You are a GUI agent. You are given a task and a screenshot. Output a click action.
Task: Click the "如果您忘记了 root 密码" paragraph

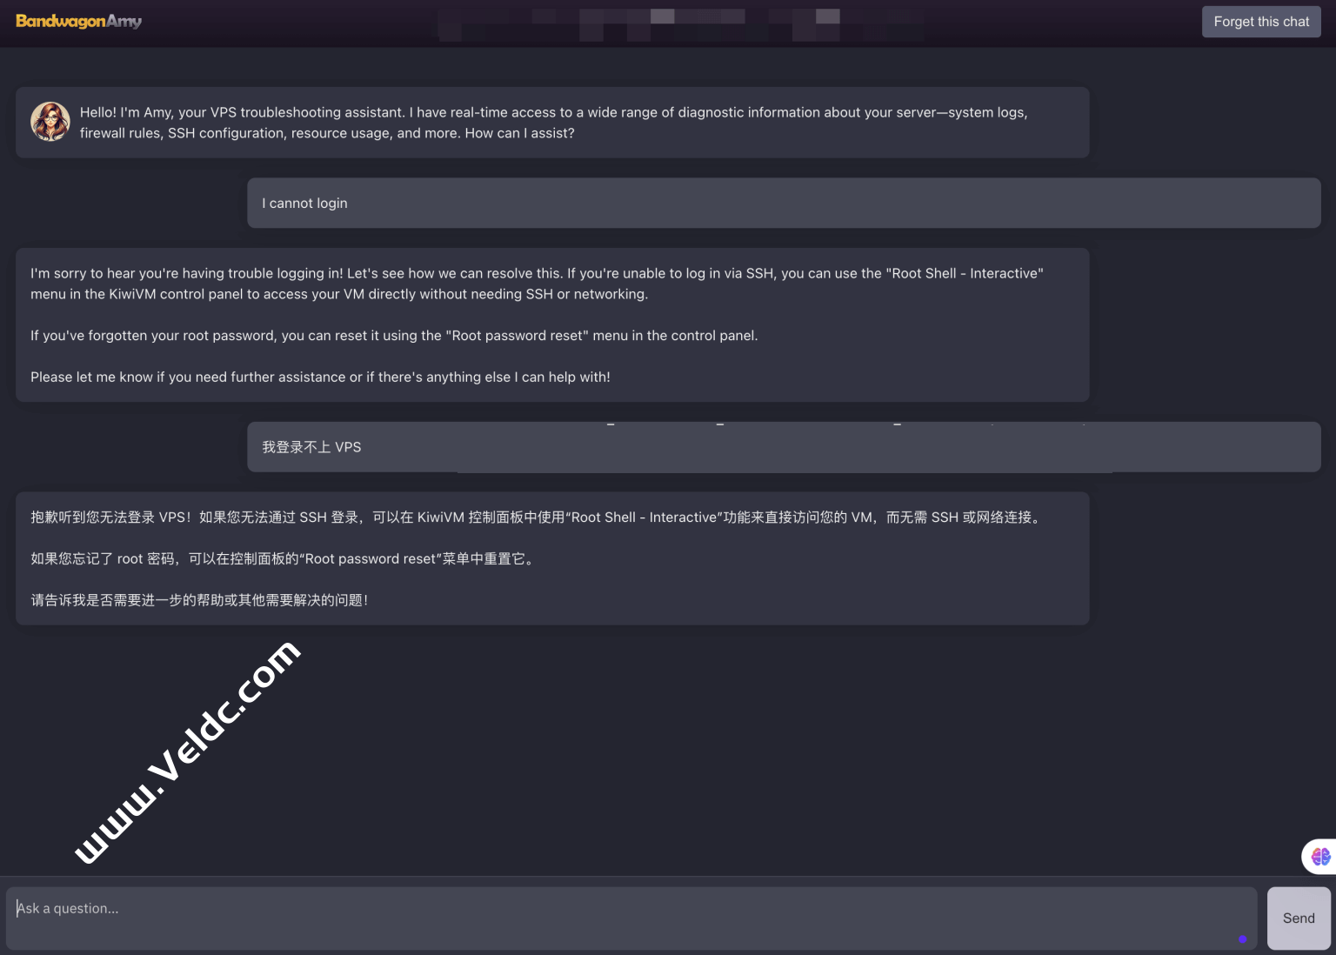[x=284, y=558]
